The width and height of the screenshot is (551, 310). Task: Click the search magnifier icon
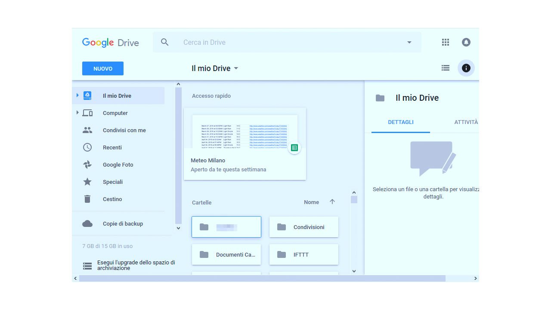(164, 42)
